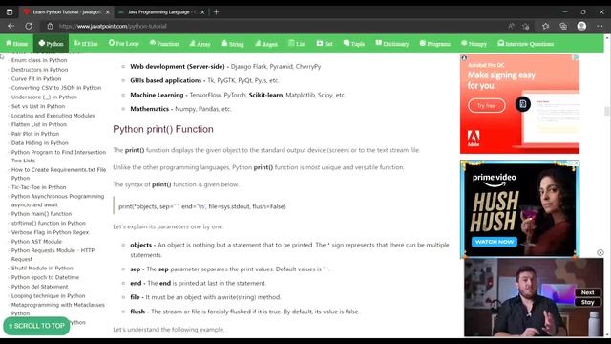Open the AdChoices icon on the Adobe ad

click(576, 57)
